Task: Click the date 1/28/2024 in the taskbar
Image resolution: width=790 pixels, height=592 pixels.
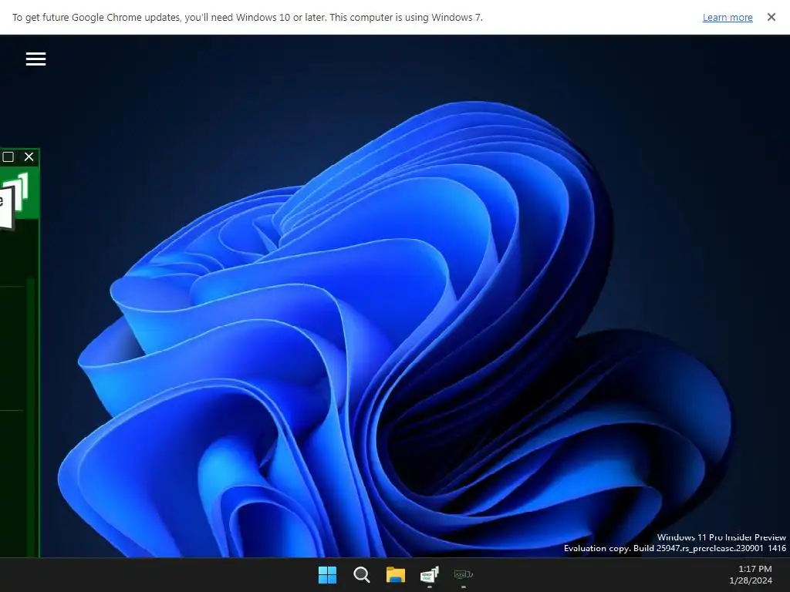Action: click(750, 580)
